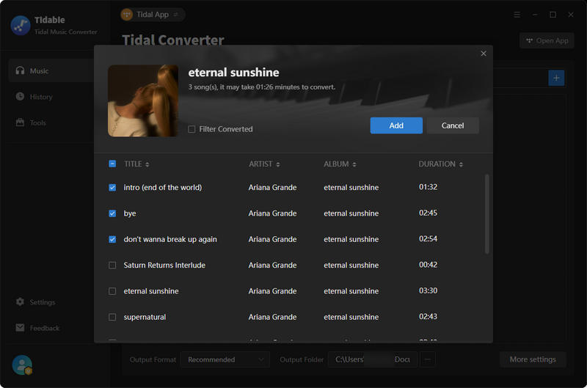Viewport: 587px width, 388px height.
Task: Click the song title "bye"
Action: [130, 213]
